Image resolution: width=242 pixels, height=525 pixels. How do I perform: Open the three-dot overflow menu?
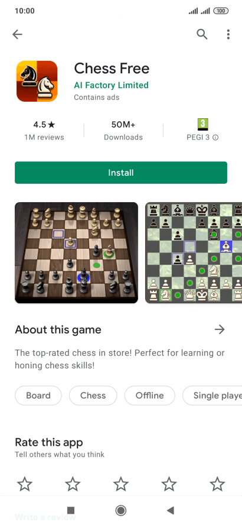[x=228, y=34]
